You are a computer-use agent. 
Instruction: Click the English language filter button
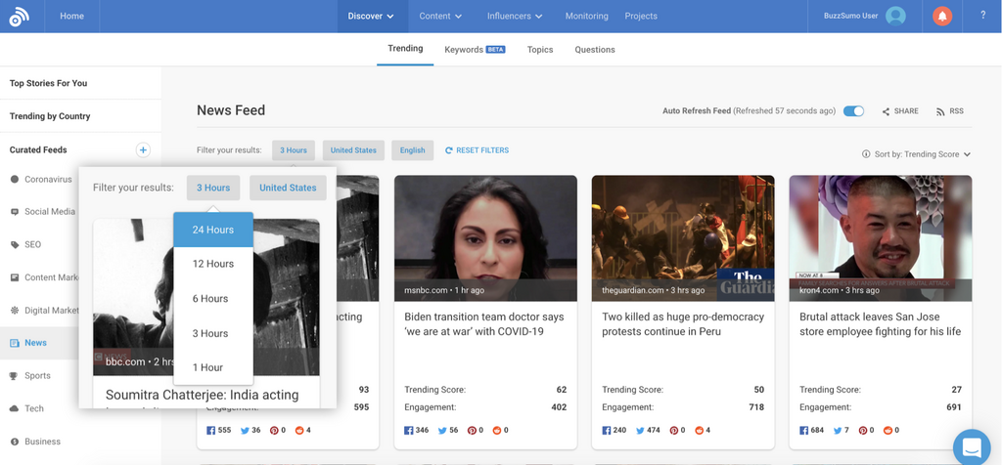412,150
